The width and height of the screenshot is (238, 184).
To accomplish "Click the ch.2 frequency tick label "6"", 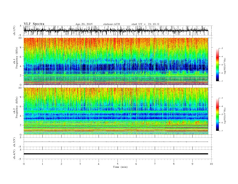I will (x=21, y=106).
